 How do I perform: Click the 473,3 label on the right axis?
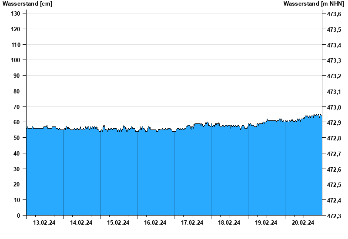click(x=334, y=60)
